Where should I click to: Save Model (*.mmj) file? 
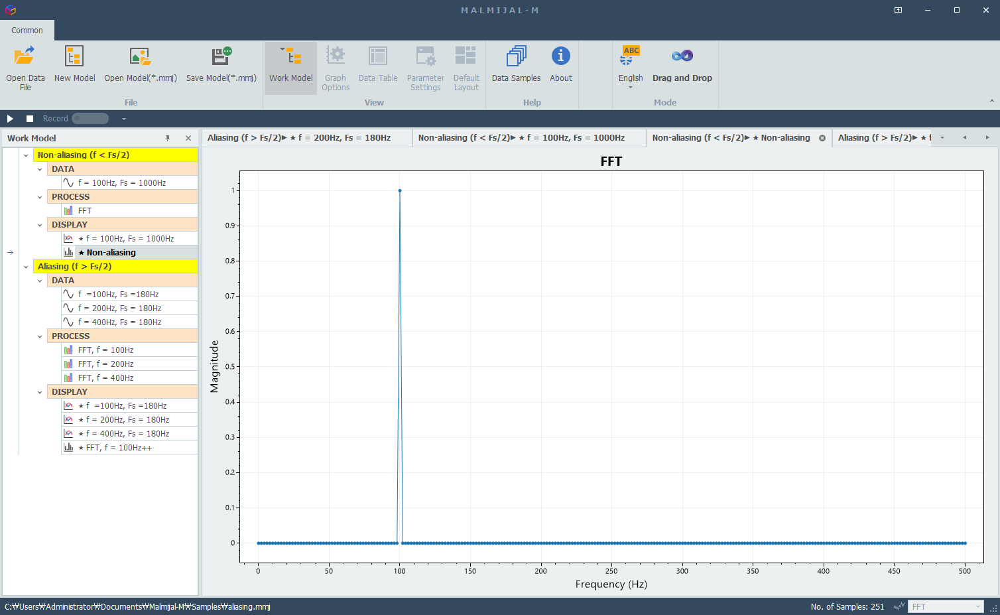[221, 68]
